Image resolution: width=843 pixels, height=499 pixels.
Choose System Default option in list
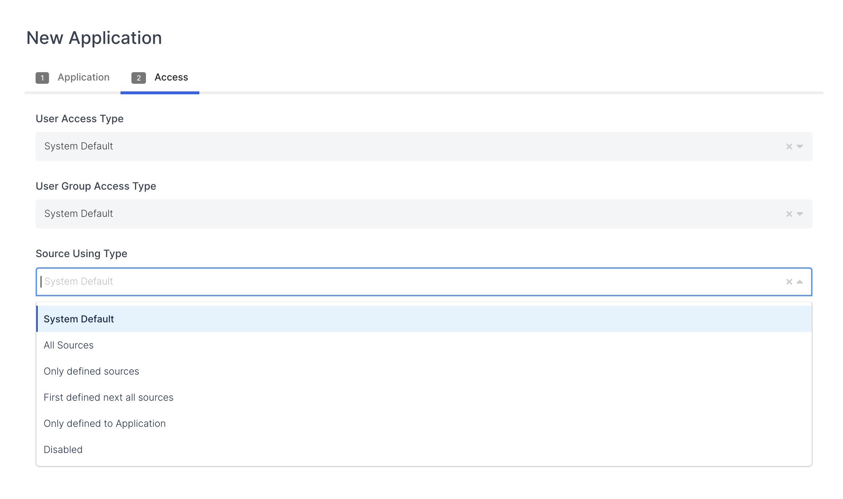[79, 319]
